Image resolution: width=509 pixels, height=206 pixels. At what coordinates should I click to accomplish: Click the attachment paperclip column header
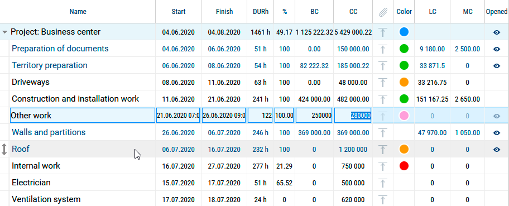(x=383, y=12)
